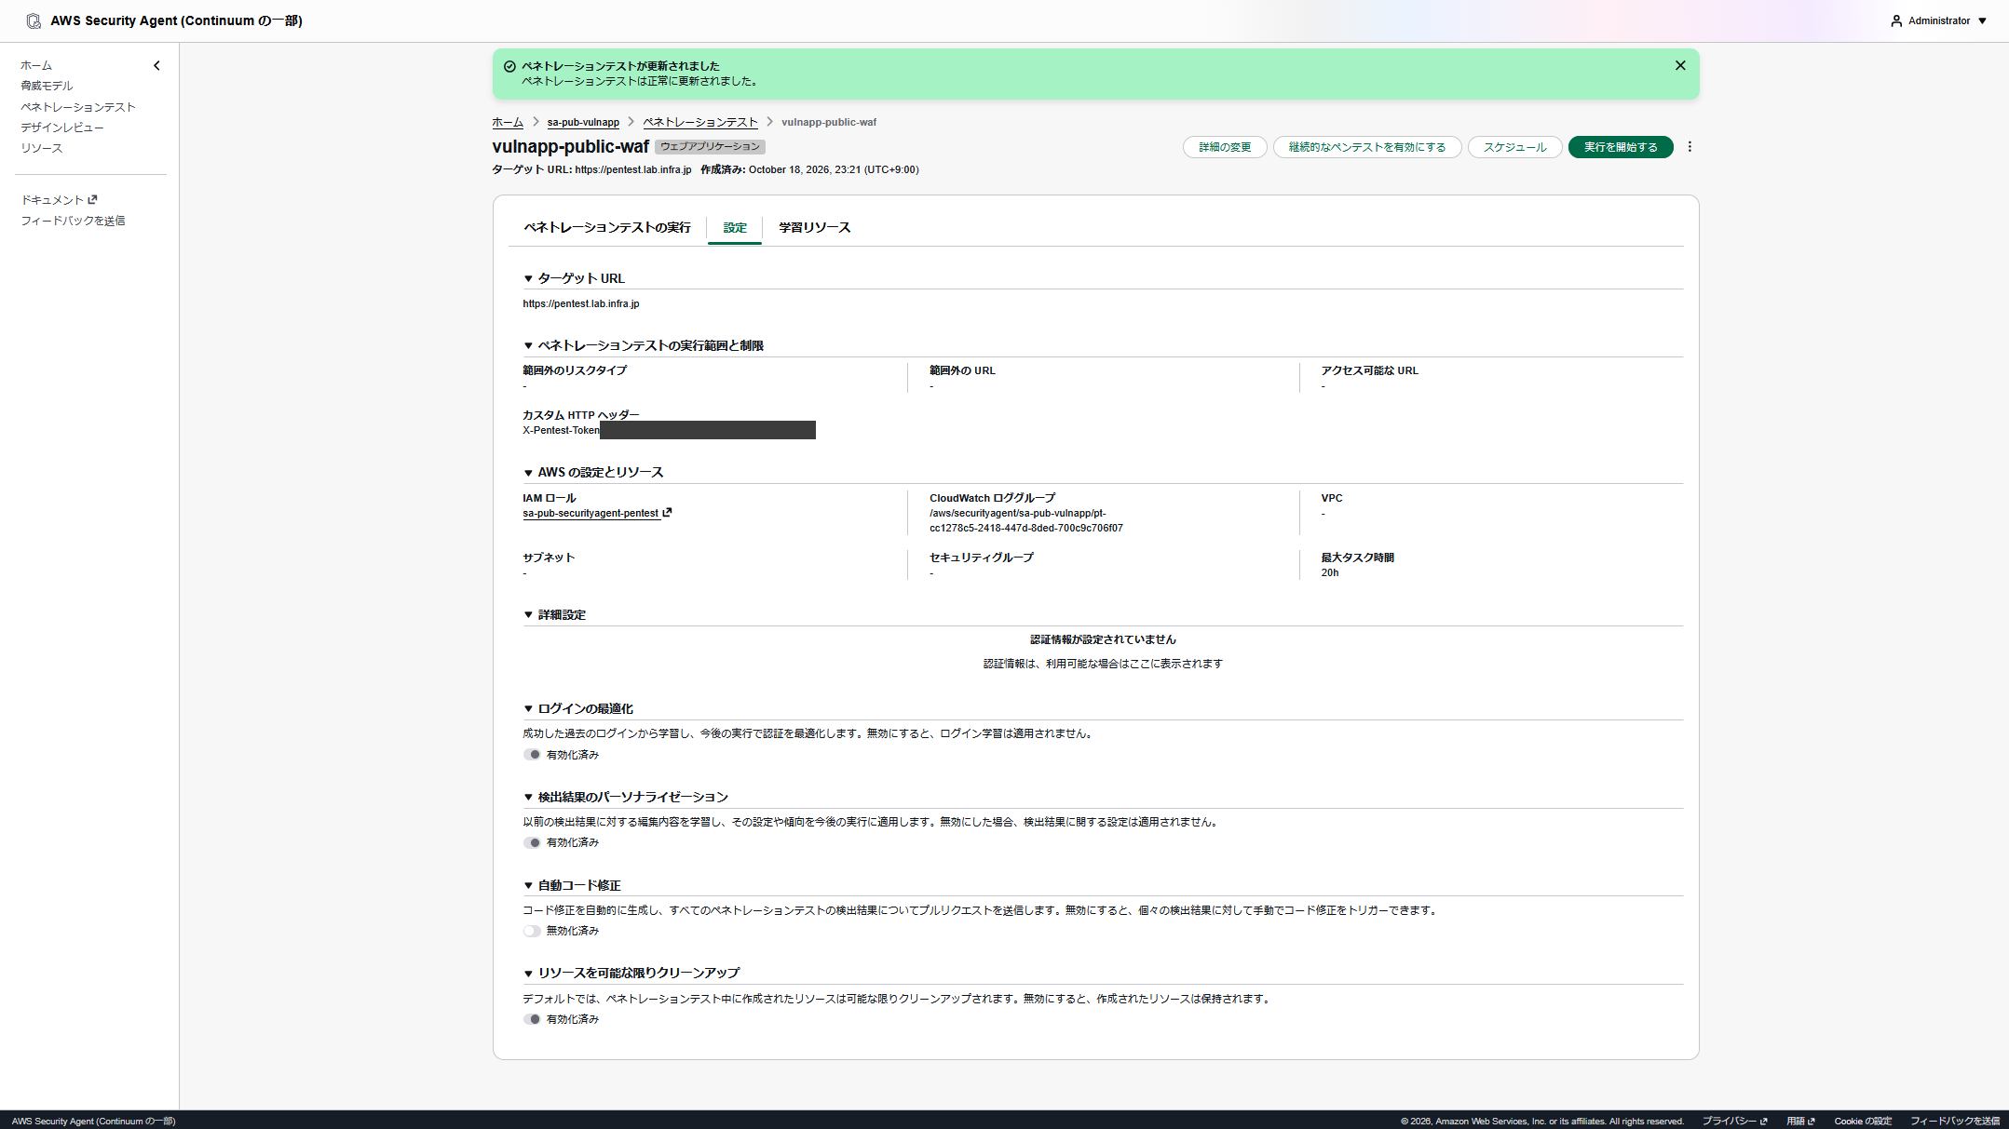Viewport: 2009px width, 1129px height.
Task: Click the ホーム breadcrumb link
Action: point(508,122)
